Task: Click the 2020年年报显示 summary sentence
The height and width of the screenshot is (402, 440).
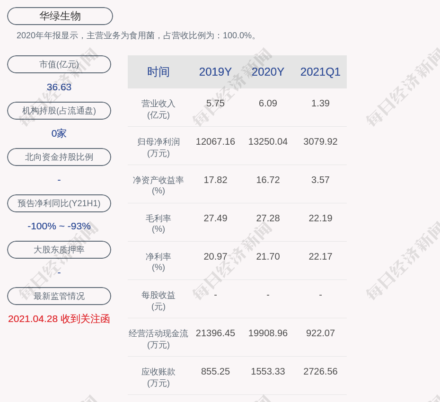Action: pos(136,35)
